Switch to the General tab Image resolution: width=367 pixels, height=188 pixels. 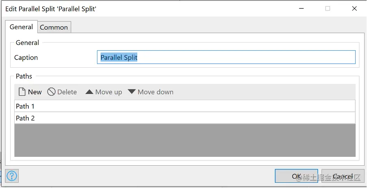click(21, 27)
